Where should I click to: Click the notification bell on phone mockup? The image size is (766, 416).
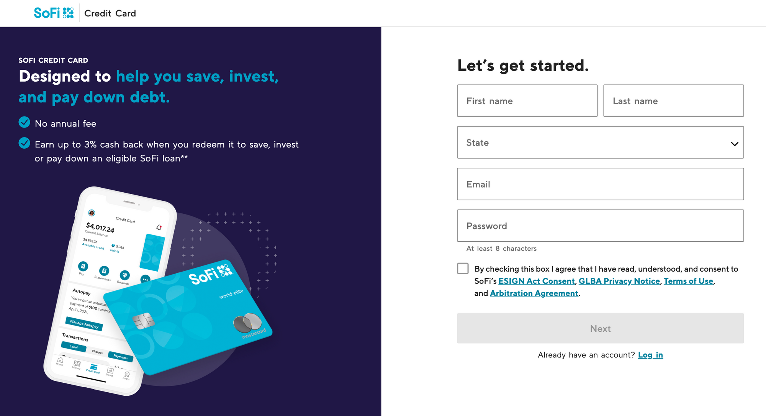click(159, 228)
